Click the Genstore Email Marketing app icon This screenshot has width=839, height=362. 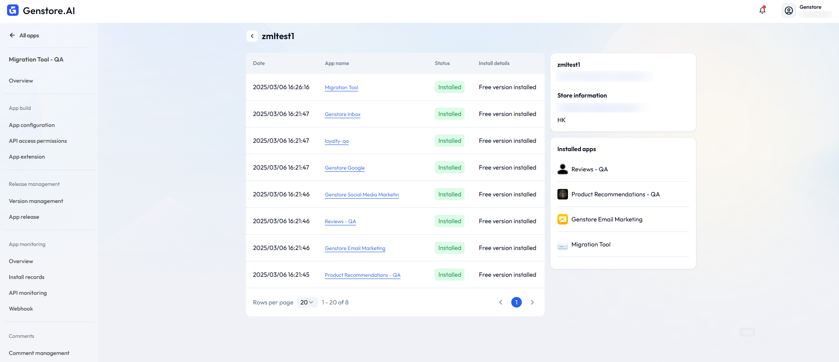pos(563,219)
